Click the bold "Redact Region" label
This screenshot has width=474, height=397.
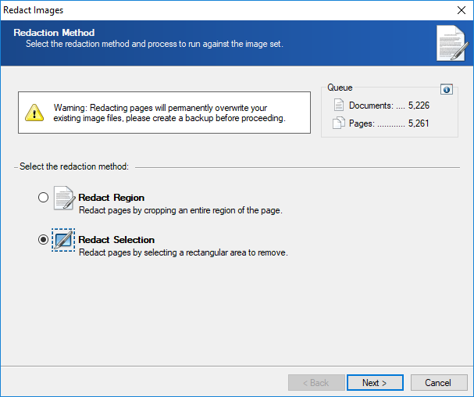(112, 198)
